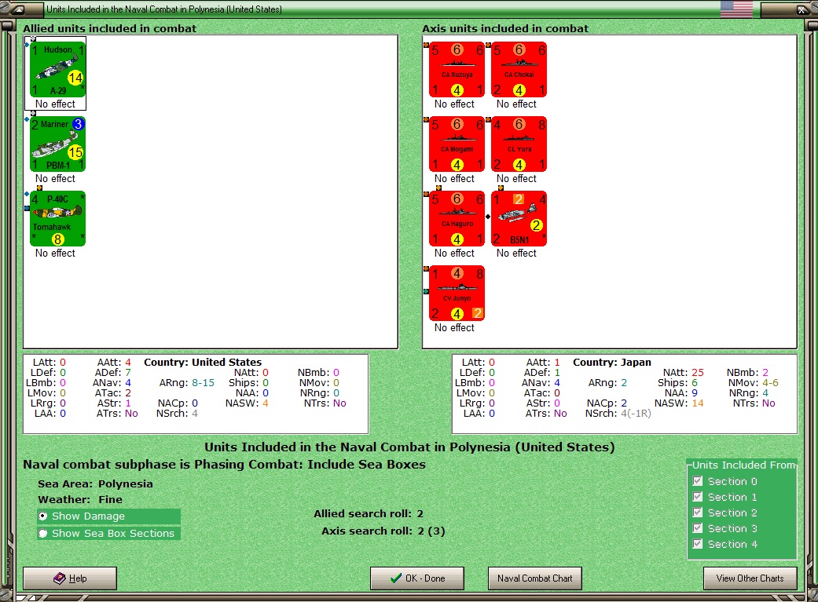This screenshot has width=818, height=602.
Task: Select the CA Suzuya cruiser counter
Action: [x=457, y=69]
